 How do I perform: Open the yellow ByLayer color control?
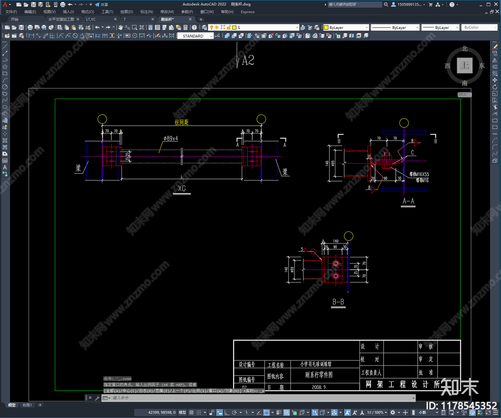[346, 28]
